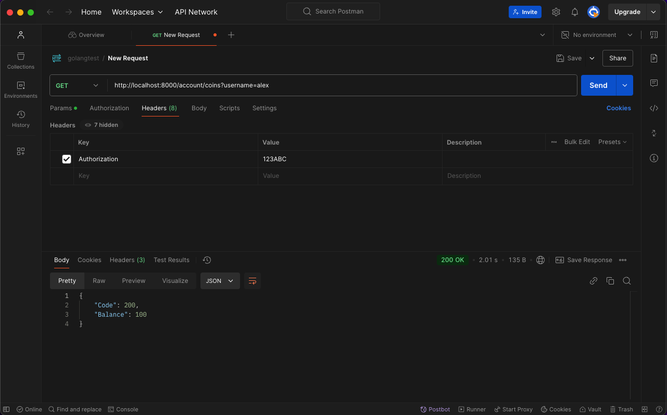
Task: Expand the JSON format dropdown
Action: coord(220,281)
